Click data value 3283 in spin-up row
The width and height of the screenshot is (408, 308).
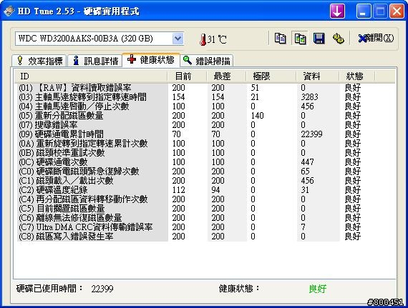pos(309,97)
